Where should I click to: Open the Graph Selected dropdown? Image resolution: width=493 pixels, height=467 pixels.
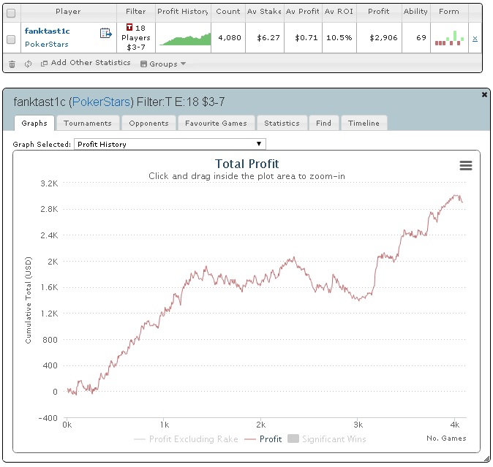click(x=170, y=144)
